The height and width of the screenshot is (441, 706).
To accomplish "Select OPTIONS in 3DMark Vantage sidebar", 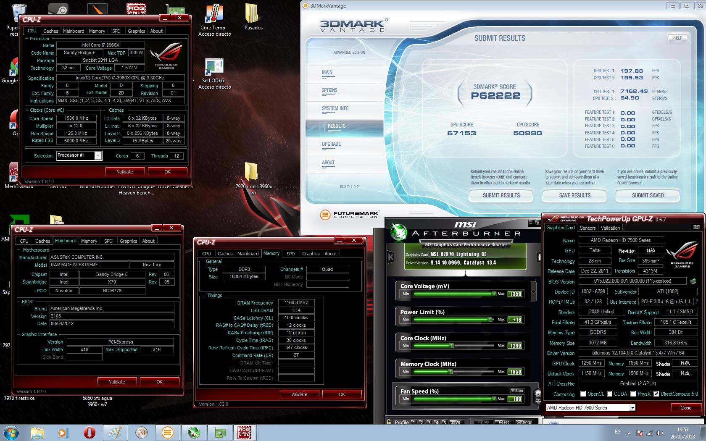I will point(329,90).
